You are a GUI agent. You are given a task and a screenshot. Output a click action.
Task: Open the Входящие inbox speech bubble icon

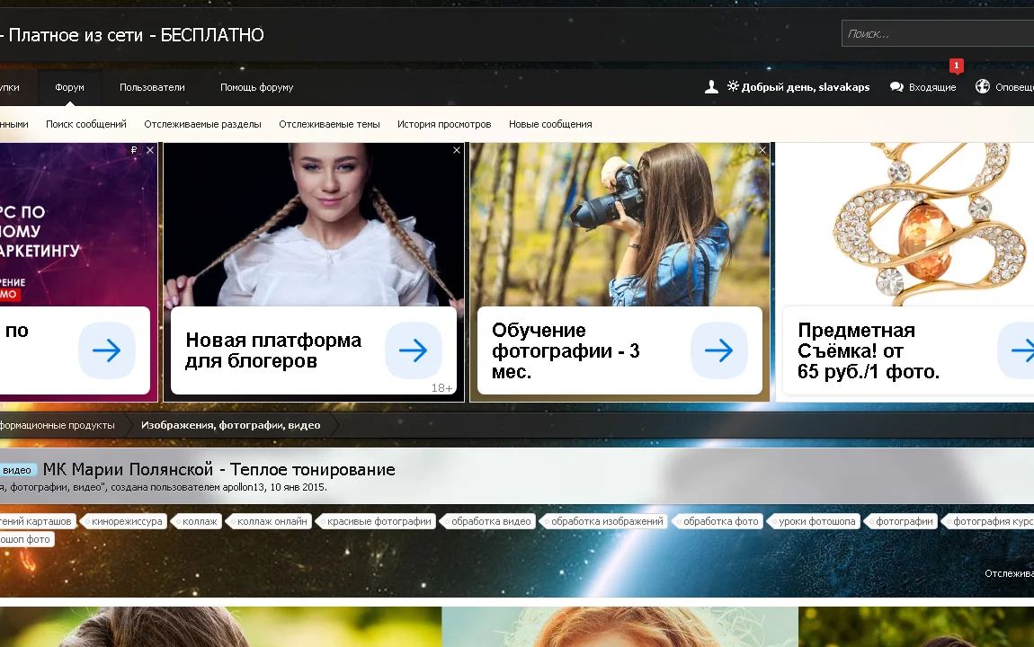(x=896, y=87)
